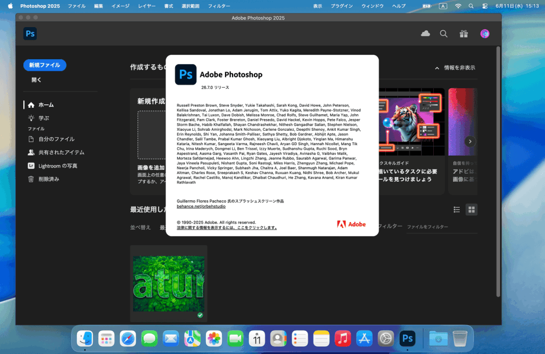Open Finder in the Dock
Viewport: 545px width, 354px height.
click(85, 339)
